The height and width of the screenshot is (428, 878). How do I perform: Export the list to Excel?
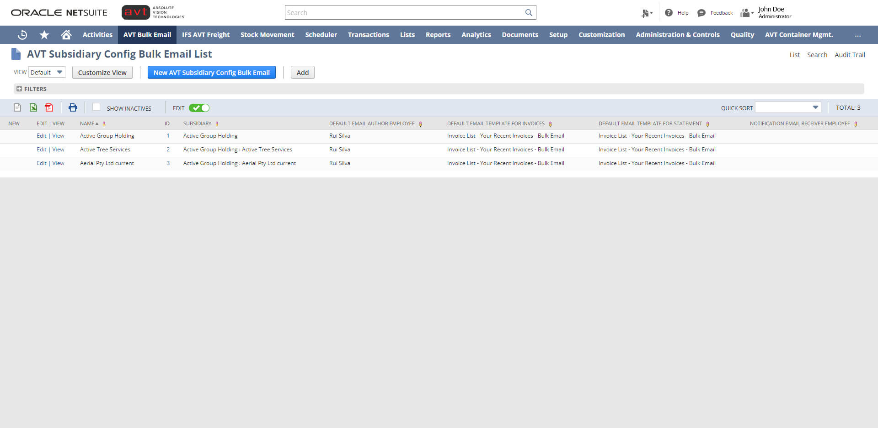point(33,107)
